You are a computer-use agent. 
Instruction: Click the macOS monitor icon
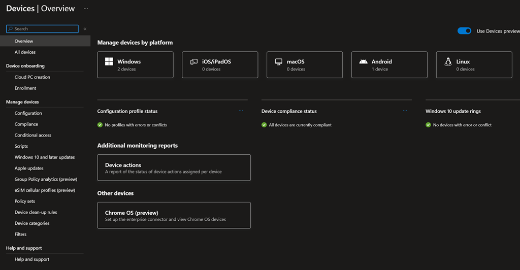278,62
